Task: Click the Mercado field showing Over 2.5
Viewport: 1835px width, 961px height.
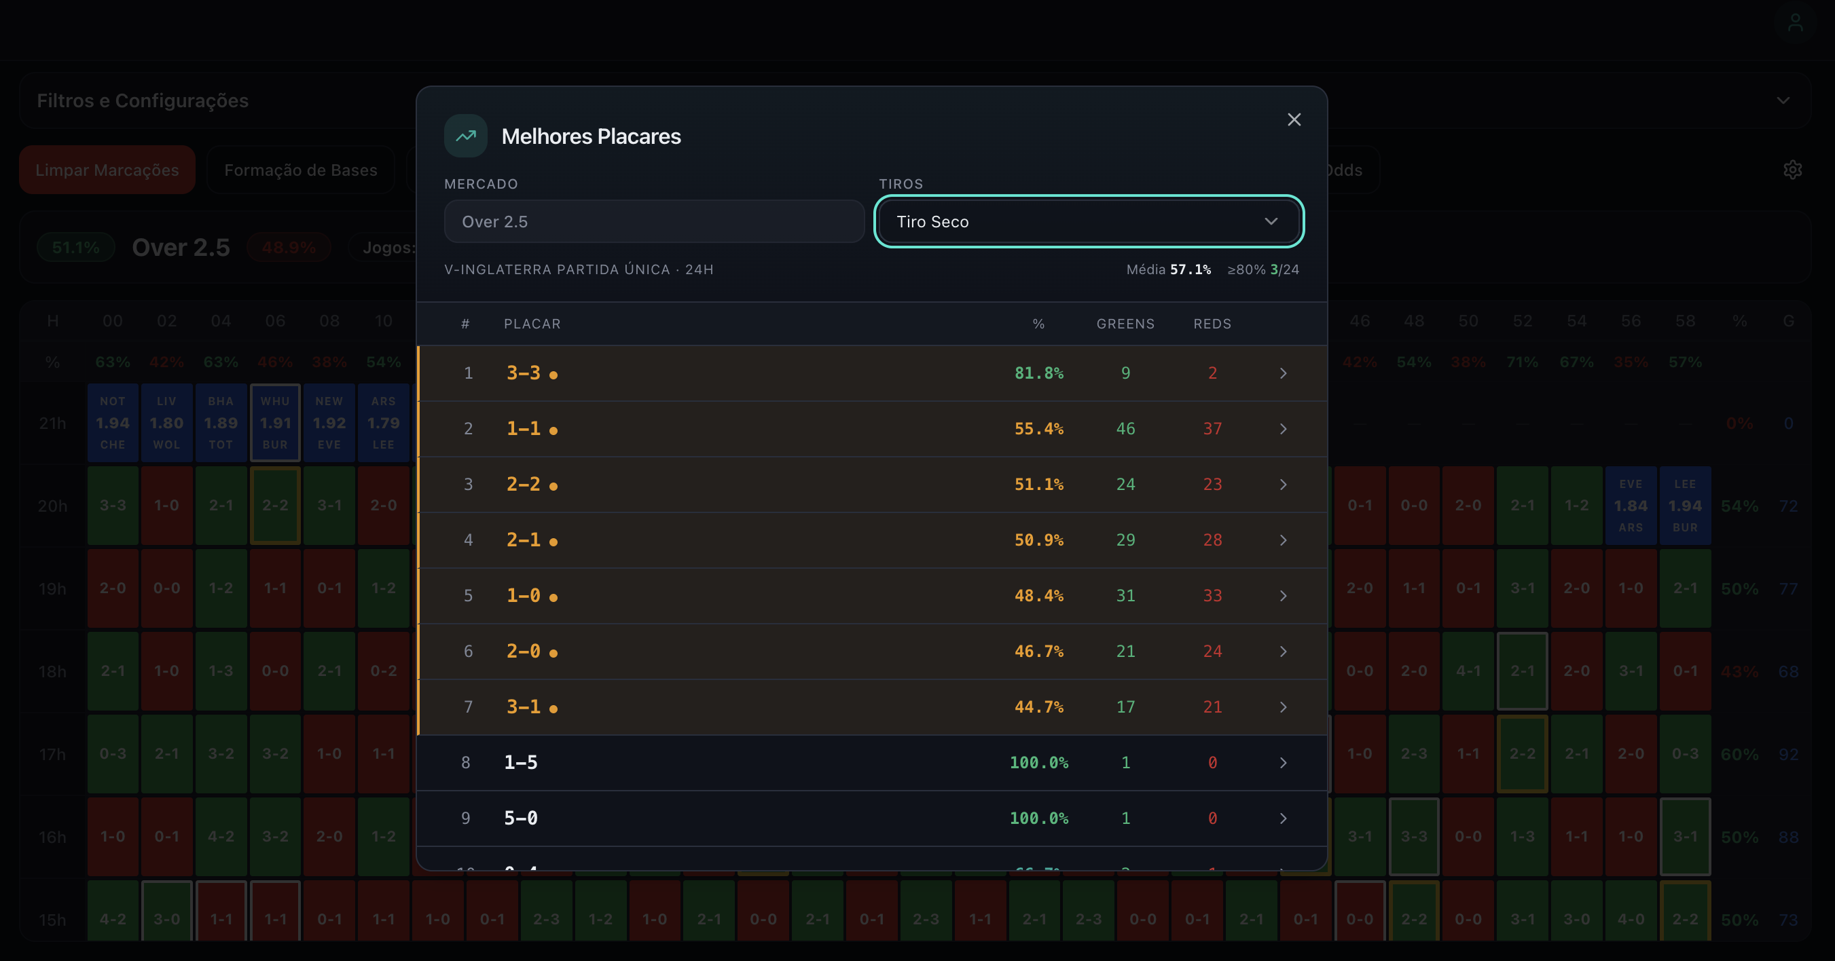Action: (653, 221)
